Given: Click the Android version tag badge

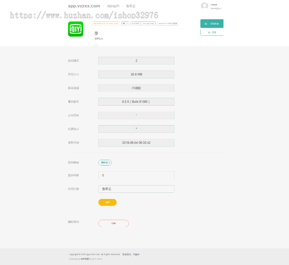Looking at the screenshot, I should click(168, 23).
